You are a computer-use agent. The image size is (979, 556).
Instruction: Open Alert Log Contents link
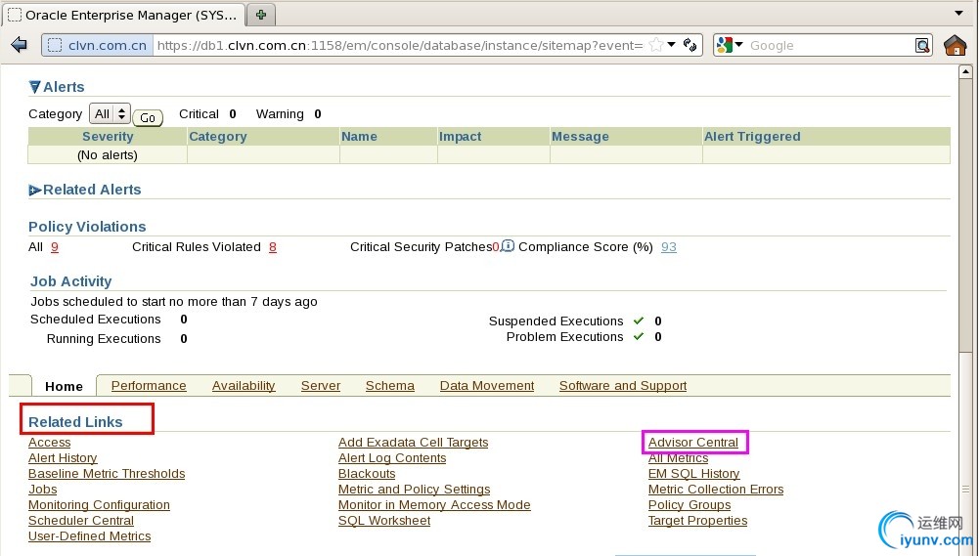tap(392, 458)
